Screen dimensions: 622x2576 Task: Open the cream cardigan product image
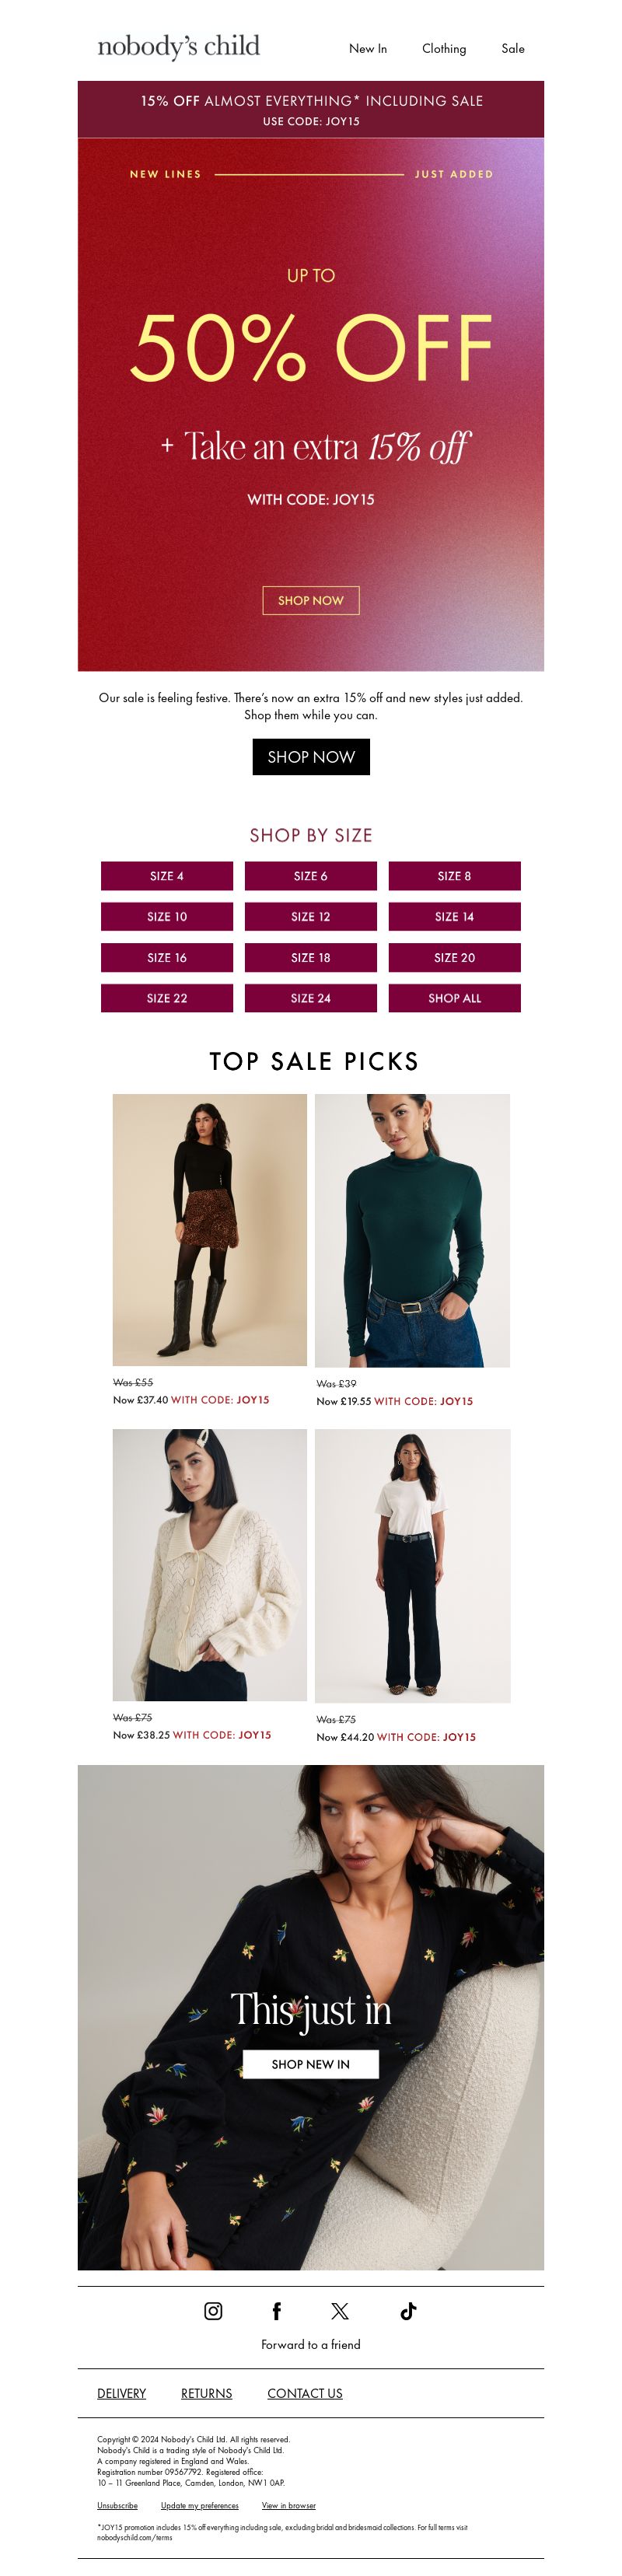point(210,1564)
